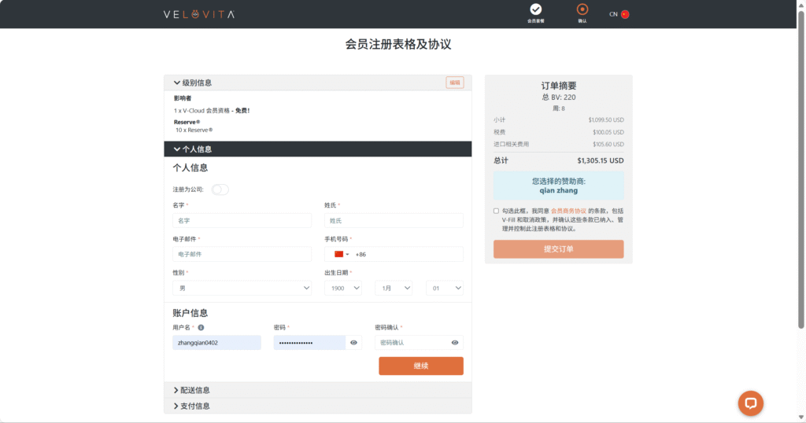Viewport: 806px width, 423px height.
Task: Show password in the 密码确认 field
Action: point(455,343)
